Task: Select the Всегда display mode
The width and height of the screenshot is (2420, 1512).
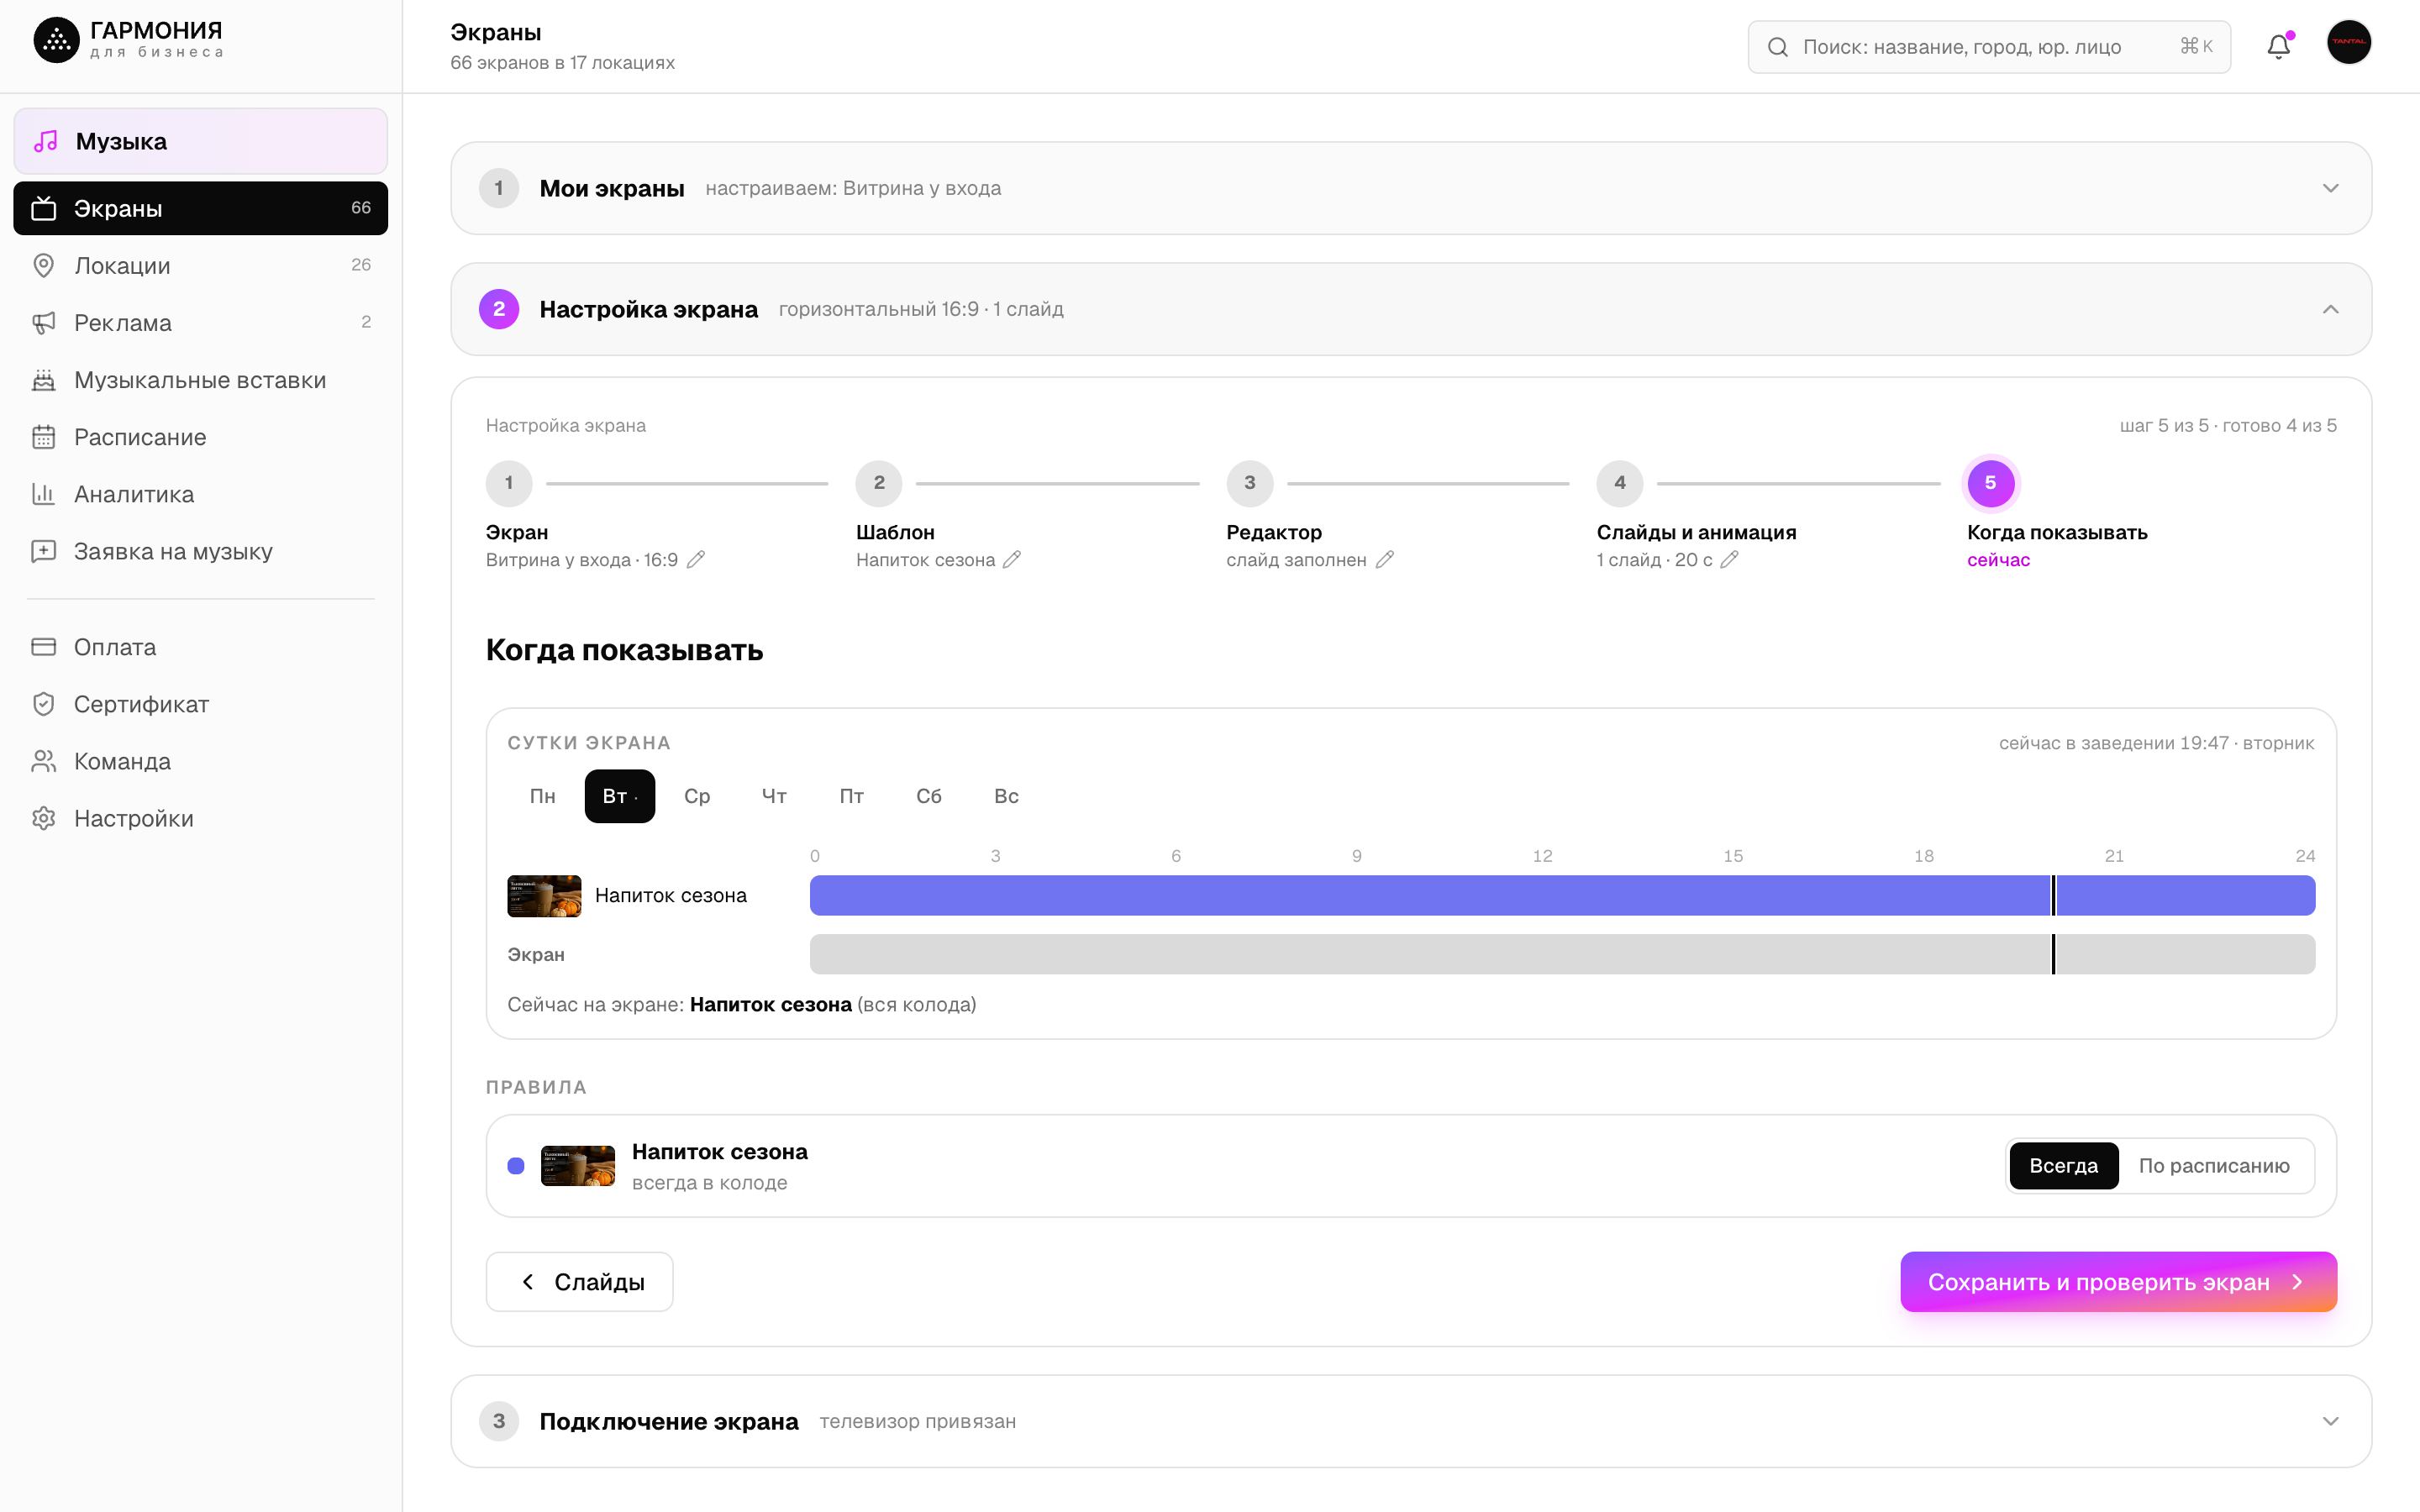Action: (x=2063, y=1165)
